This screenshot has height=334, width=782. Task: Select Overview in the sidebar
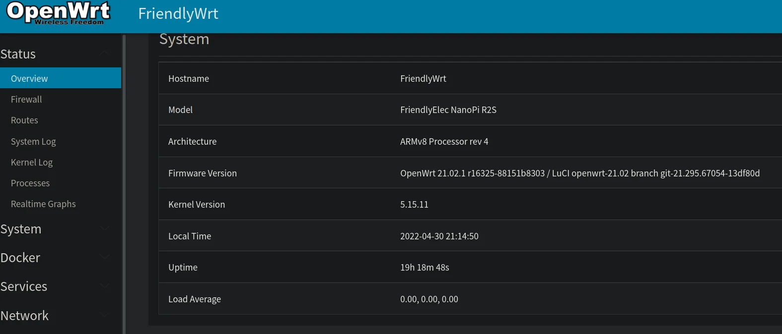(x=29, y=78)
